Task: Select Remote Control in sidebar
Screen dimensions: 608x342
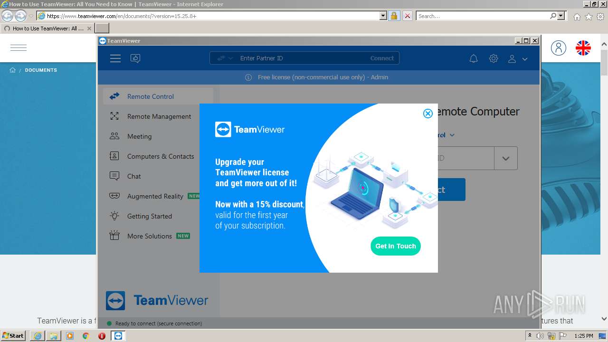Action: point(158,96)
